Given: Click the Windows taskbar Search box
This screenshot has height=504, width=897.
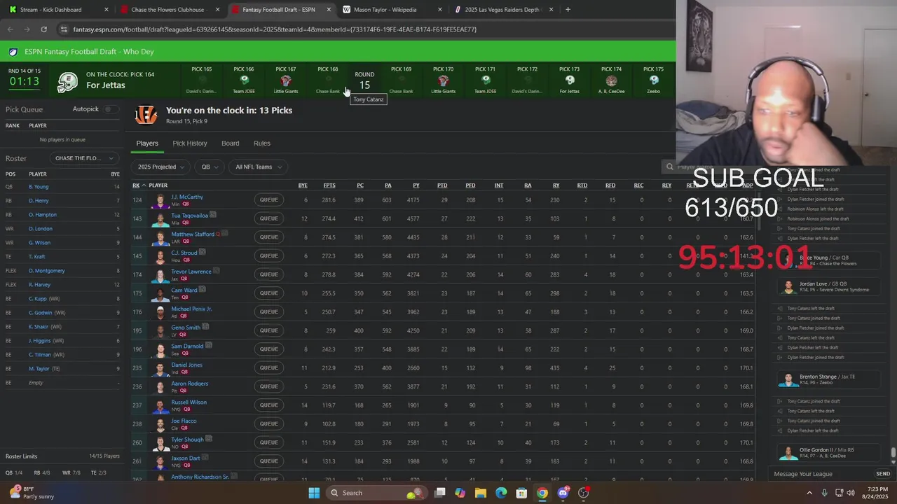Looking at the screenshot, I should tap(378, 493).
